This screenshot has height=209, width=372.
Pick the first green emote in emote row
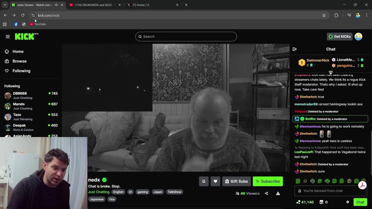click(298, 181)
